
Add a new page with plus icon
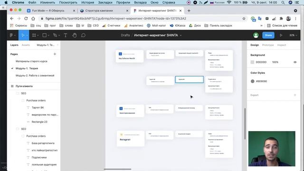coord(55,54)
